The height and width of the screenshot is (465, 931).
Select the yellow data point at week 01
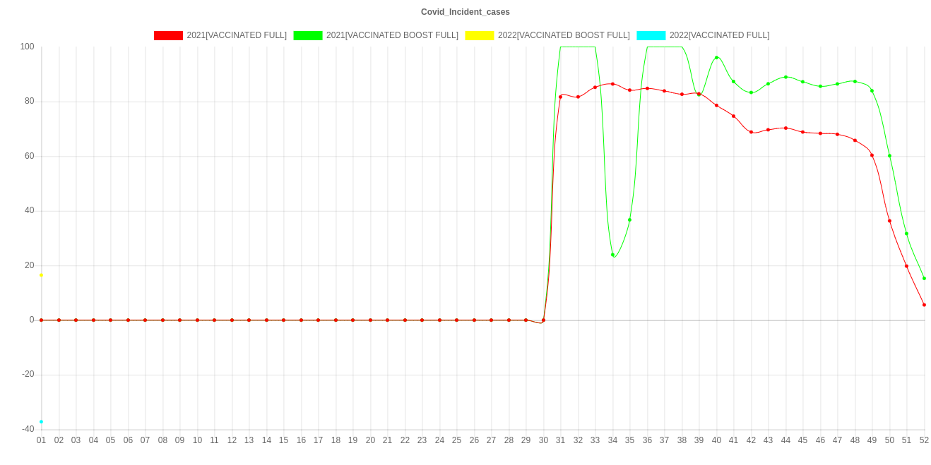(41, 275)
